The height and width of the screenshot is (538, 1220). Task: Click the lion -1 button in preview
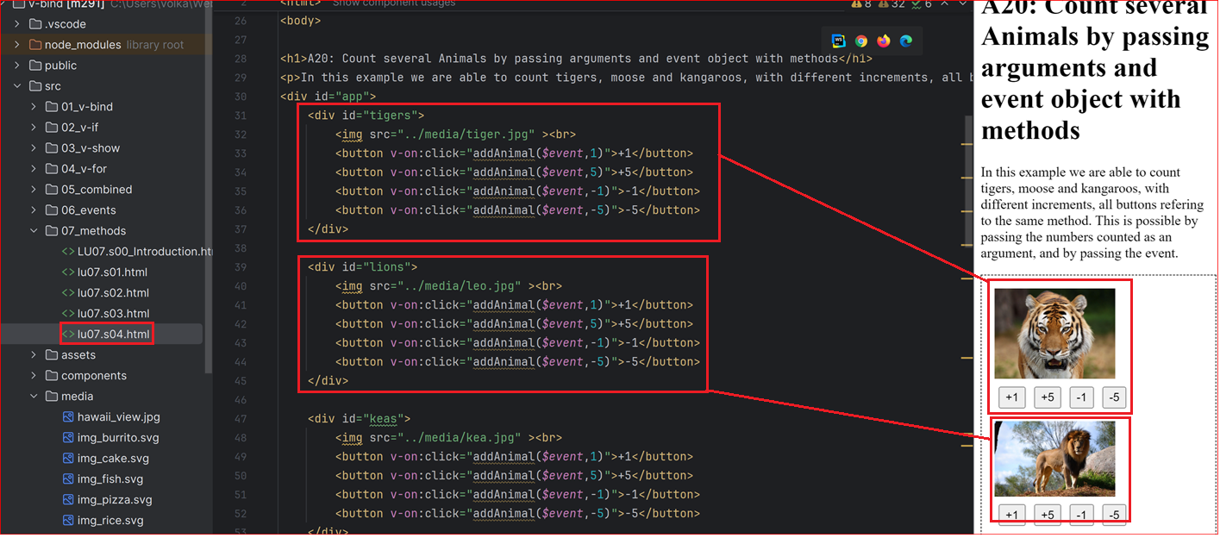pos(1081,515)
